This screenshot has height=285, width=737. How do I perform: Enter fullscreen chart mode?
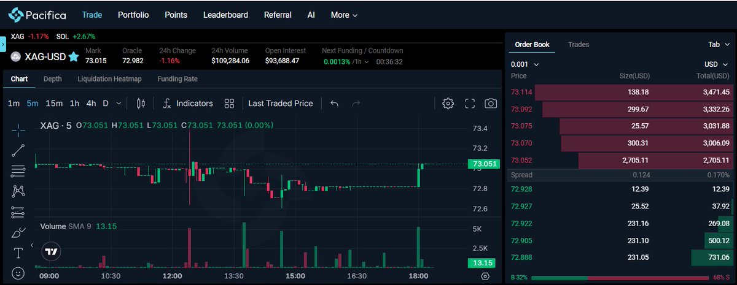[469, 104]
